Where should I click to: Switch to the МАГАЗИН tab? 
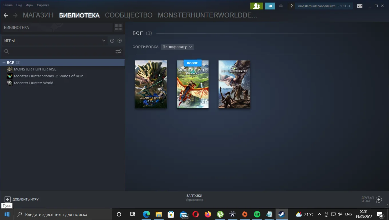click(38, 15)
